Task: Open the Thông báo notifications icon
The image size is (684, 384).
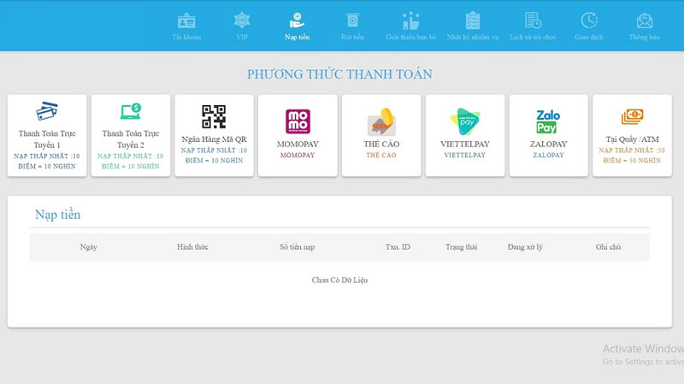Action: click(644, 21)
